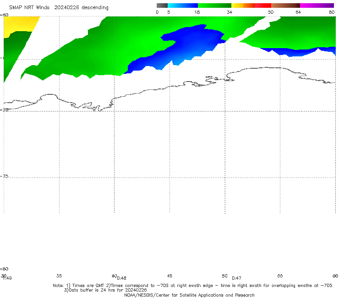The height and width of the screenshot is (298, 339).
Task: Click the color bar label '50' under the scale
Action: (271, 12)
